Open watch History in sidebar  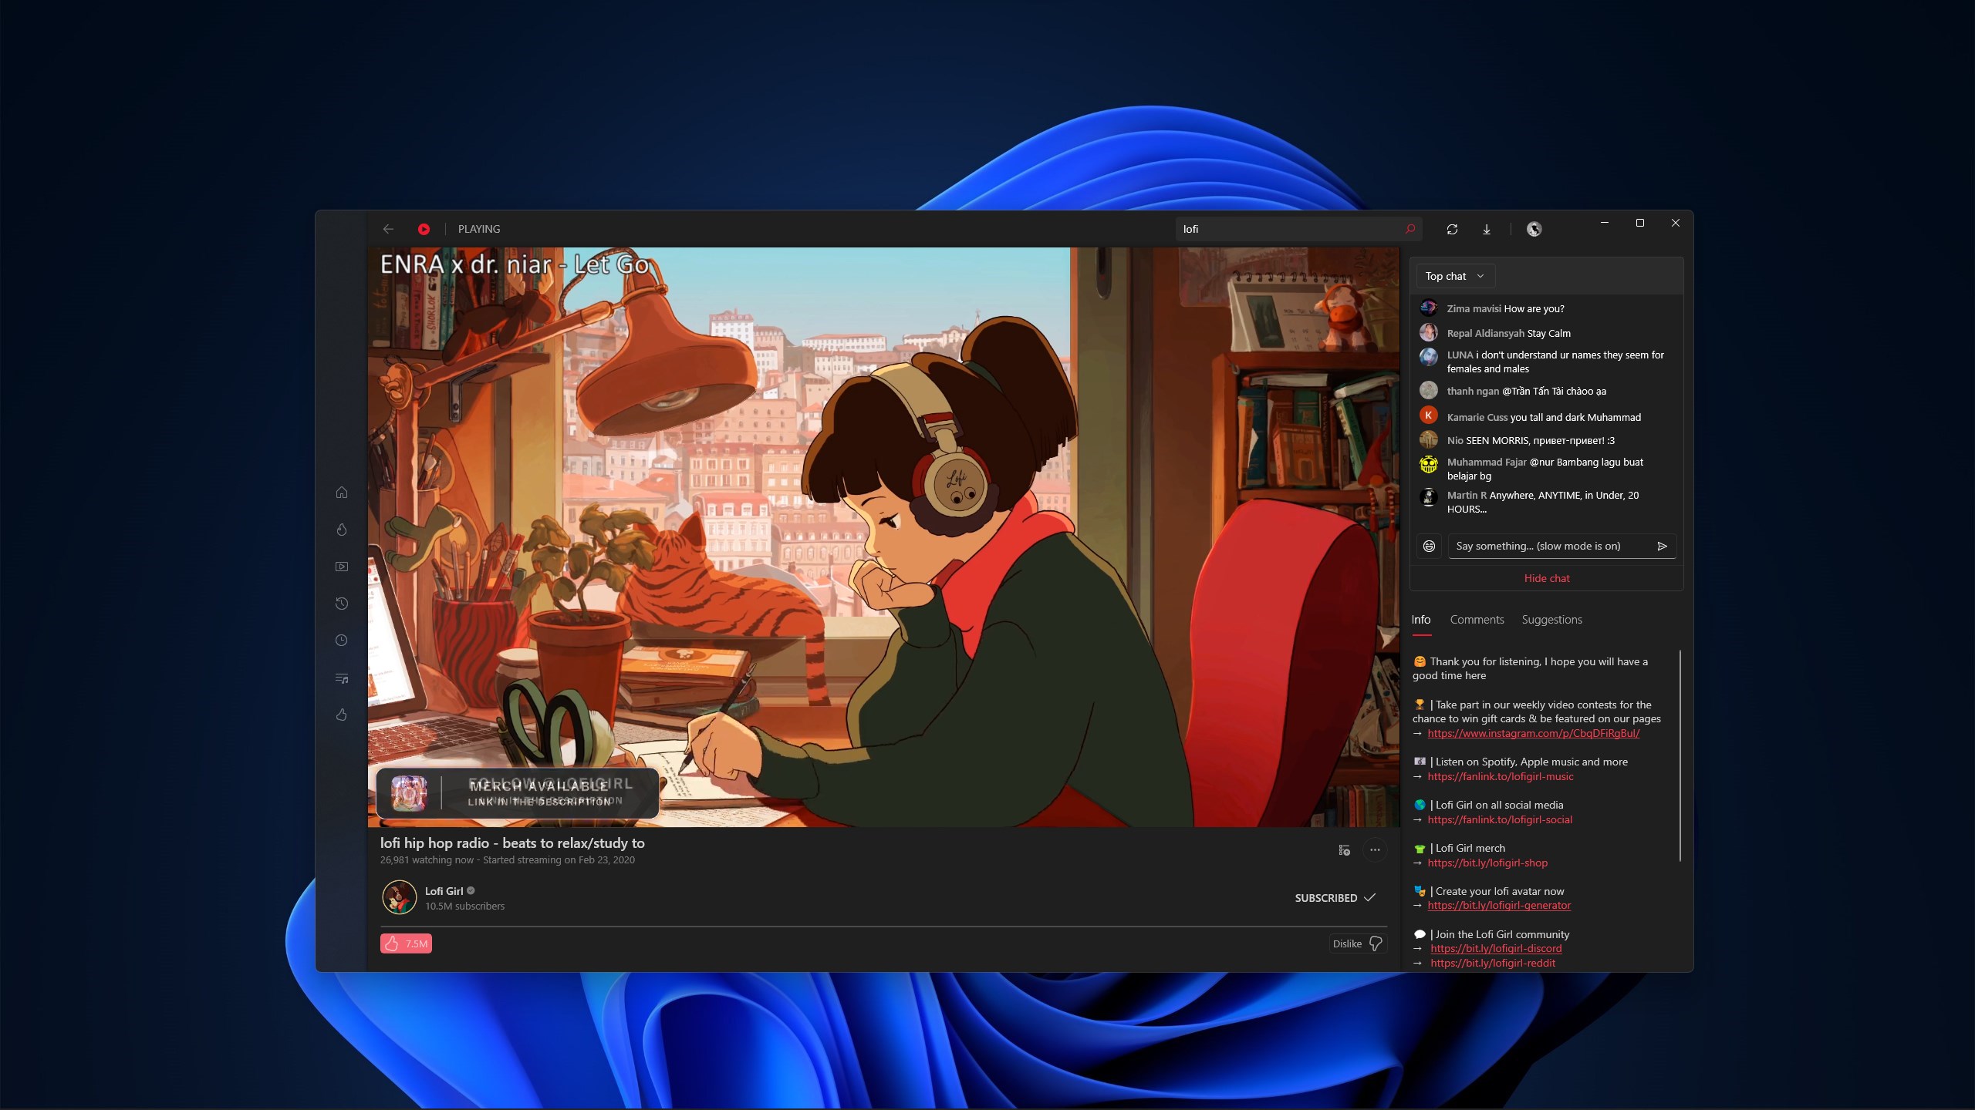coord(342,604)
